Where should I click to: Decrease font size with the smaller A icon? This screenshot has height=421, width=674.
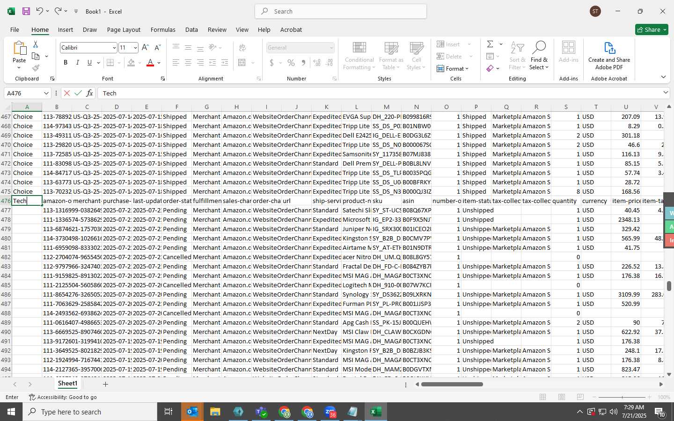157,48
